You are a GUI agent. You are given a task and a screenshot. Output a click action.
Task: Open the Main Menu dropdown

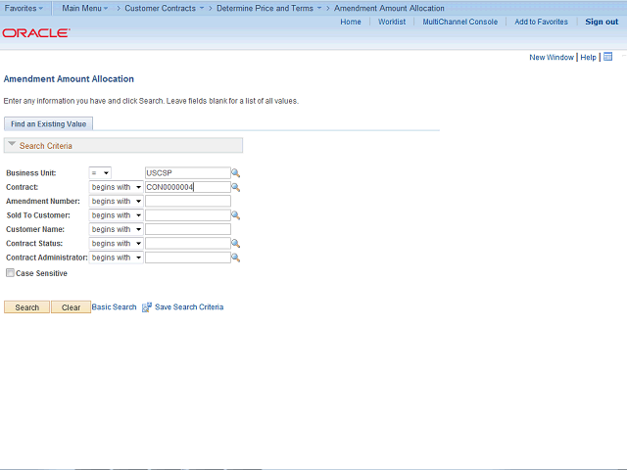pyautogui.click(x=85, y=8)
